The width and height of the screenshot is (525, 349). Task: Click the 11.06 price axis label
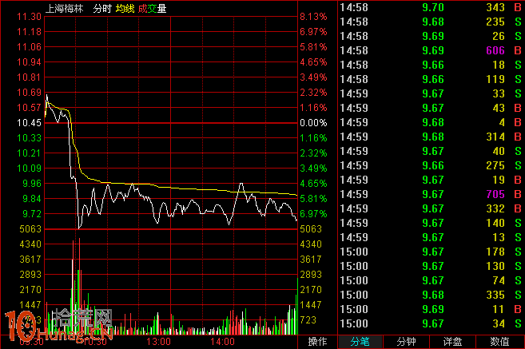(29, 47)
